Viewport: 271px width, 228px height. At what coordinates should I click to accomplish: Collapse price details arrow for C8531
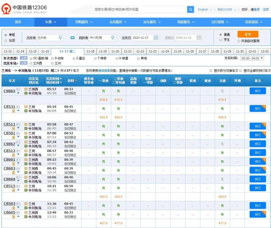pyautogui.click(x=18, y=111)
